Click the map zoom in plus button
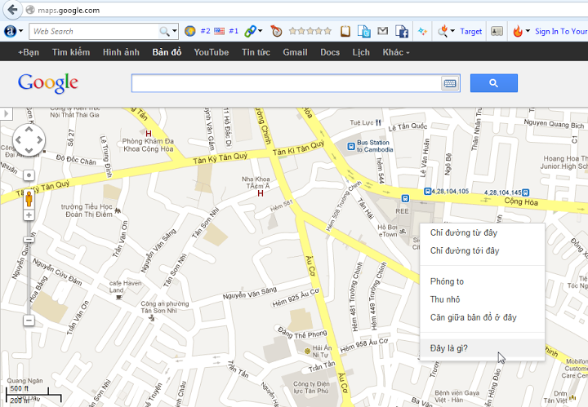 pyautogui.click(x=29, y=215)
